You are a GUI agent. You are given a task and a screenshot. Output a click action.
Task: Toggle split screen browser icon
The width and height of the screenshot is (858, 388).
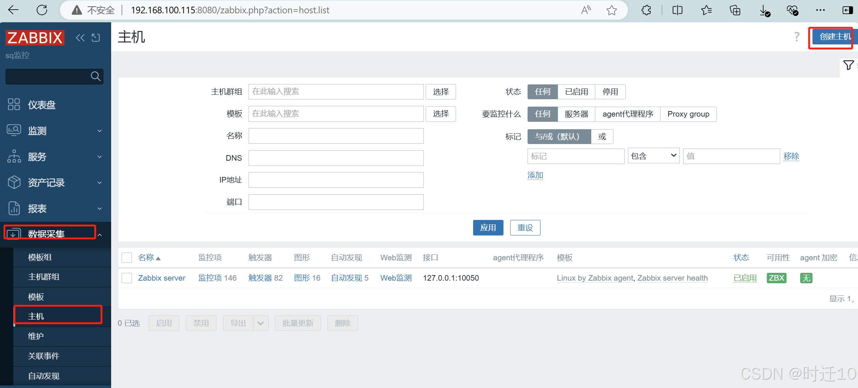point(677,10)
